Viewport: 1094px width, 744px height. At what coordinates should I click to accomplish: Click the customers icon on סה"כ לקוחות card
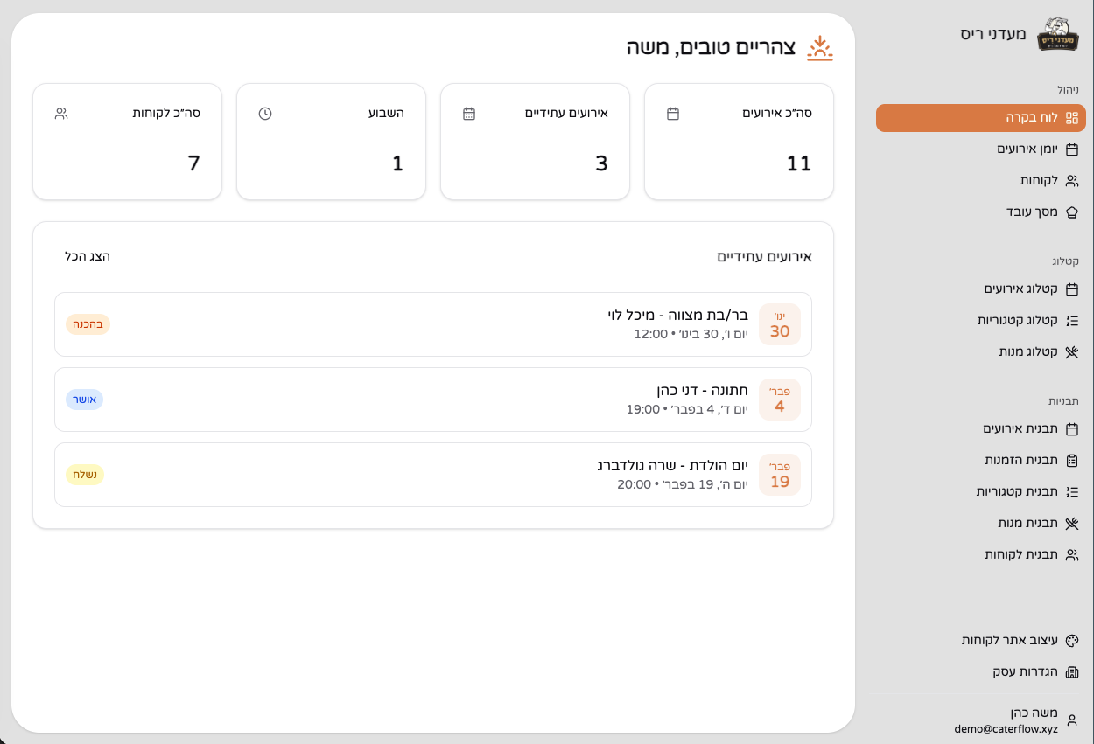62,113
